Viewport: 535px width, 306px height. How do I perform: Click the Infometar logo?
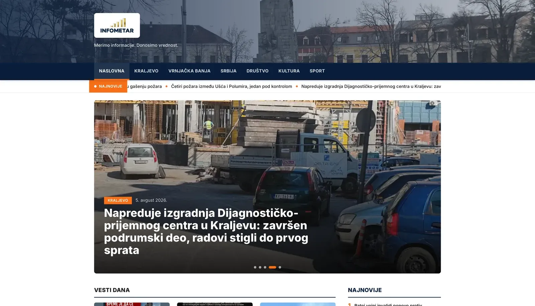click(117, 25)
